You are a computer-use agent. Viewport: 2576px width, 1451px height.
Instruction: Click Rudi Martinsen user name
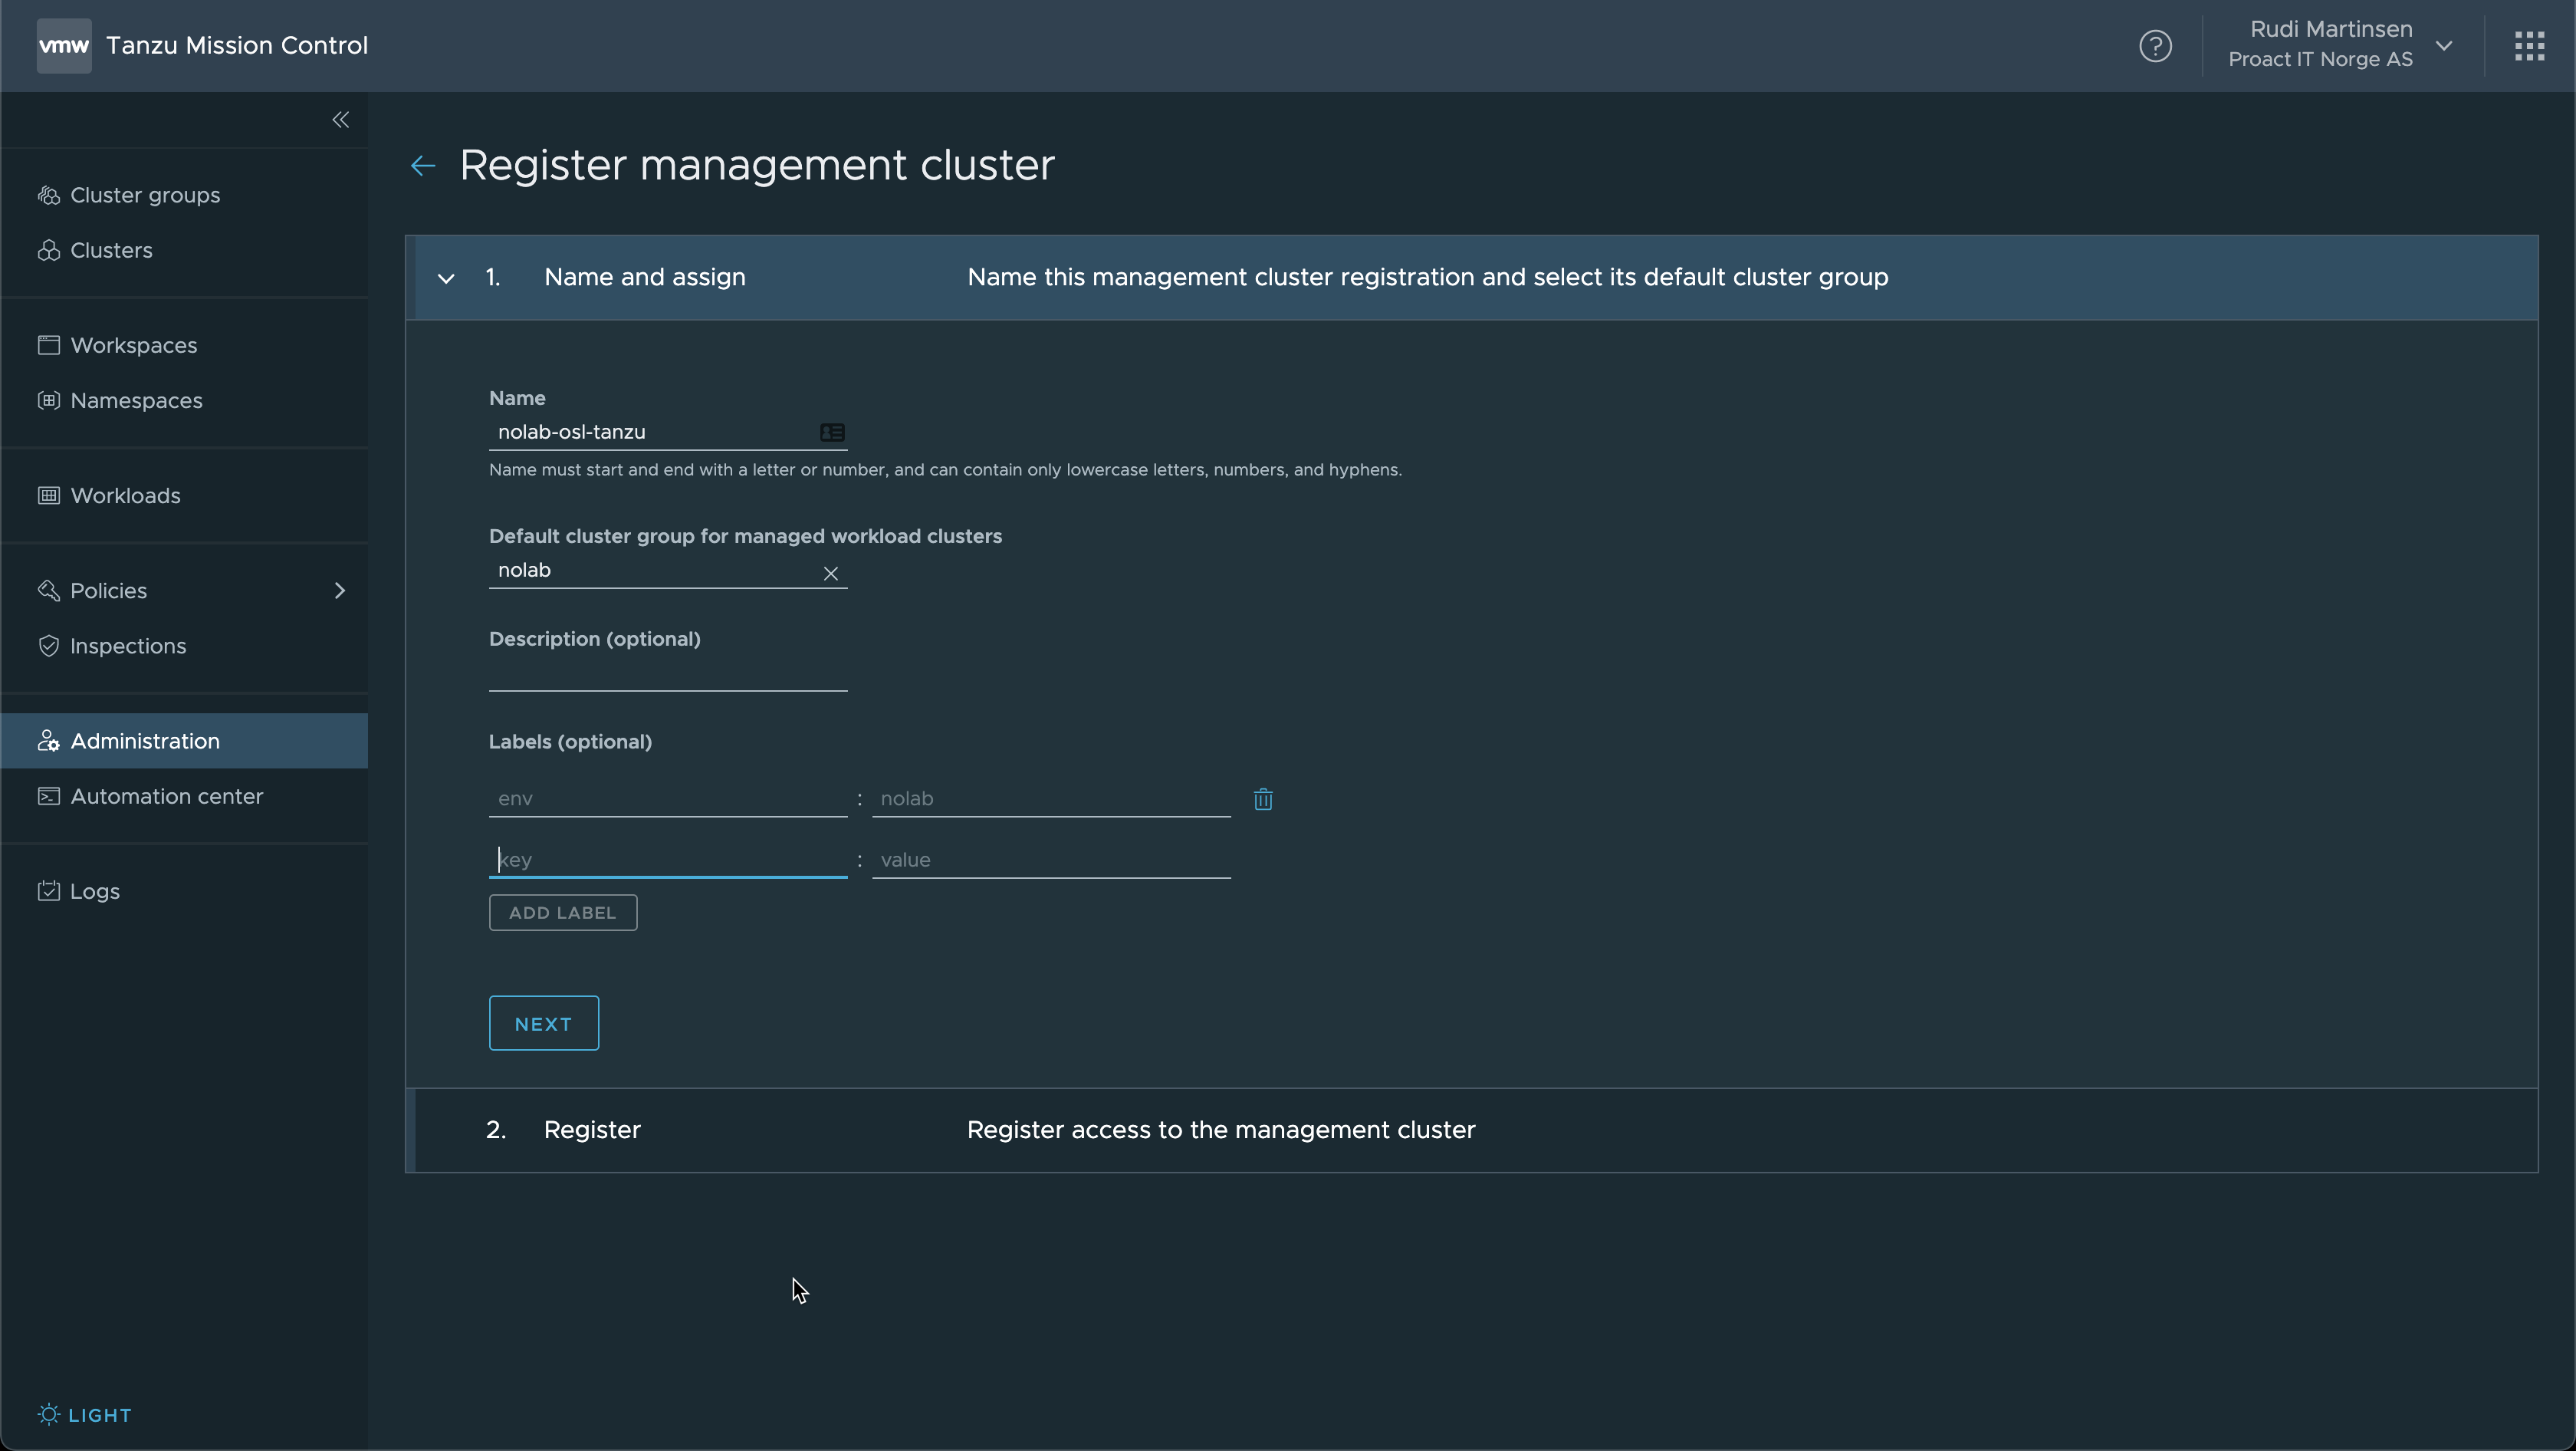(x=2331, y=29)
